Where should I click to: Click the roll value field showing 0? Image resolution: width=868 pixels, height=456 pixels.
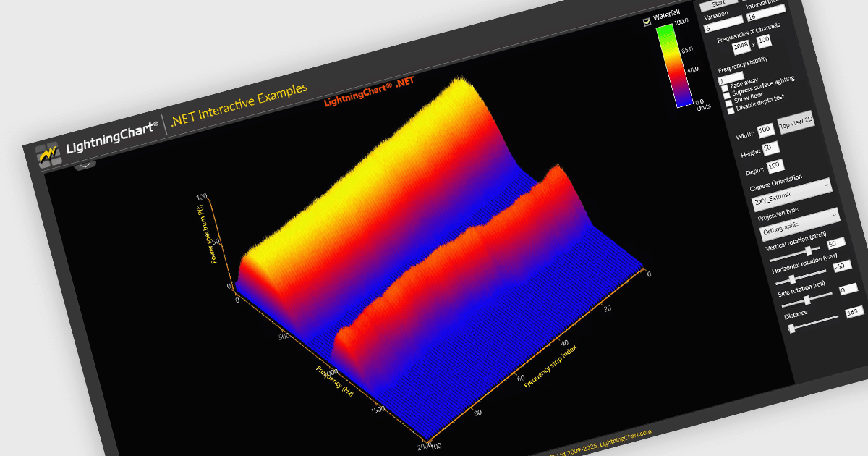coord(848,290)
